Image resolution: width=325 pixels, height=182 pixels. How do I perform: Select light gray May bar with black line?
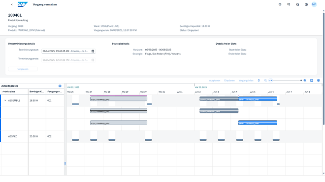click(119, 111)
